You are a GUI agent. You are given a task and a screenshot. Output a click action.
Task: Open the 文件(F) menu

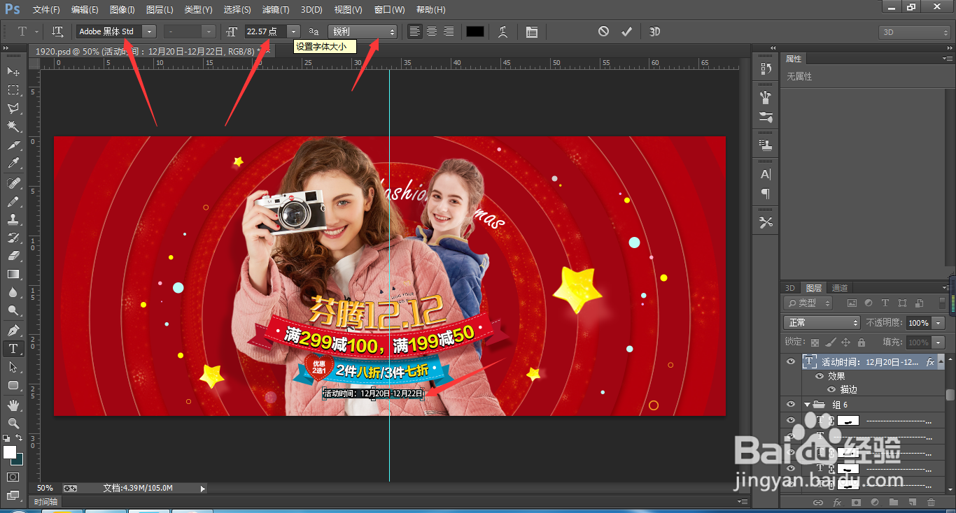click(x=46, y=10)
